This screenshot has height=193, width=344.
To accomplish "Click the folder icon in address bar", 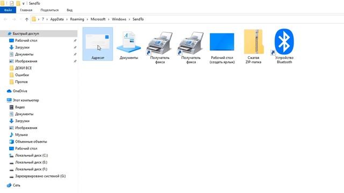I will point(34,19).
